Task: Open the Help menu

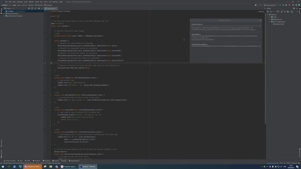Action: pyautogui.click(x=61, y=2)
